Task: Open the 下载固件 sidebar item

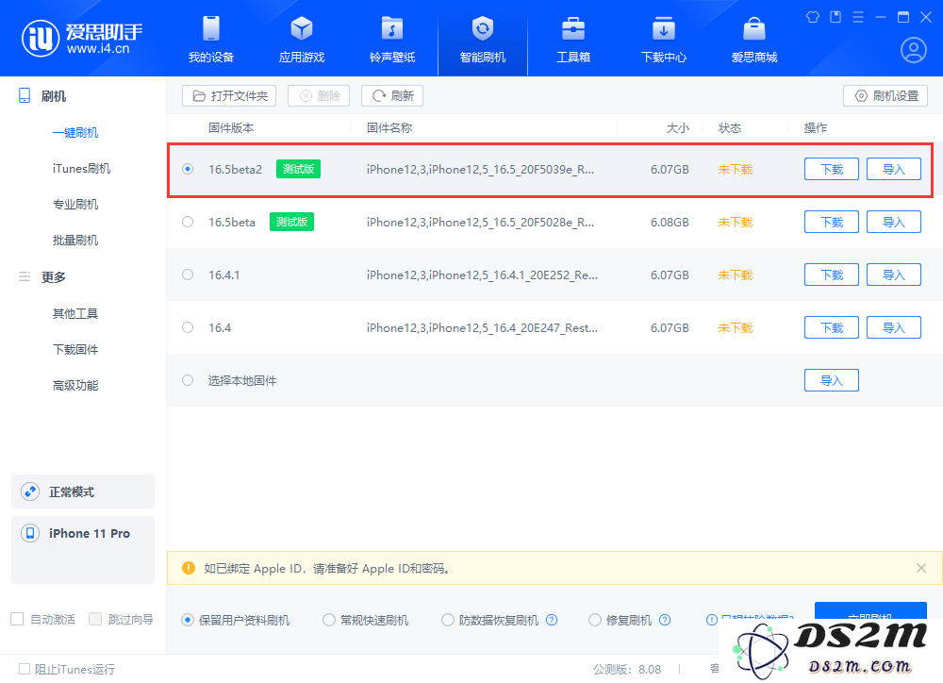Action: point(75,350)
